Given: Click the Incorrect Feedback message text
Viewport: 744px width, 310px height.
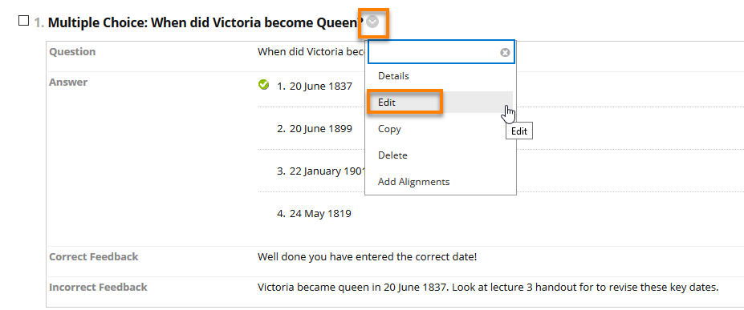Looking at the screenshot, I should point(488,288).
